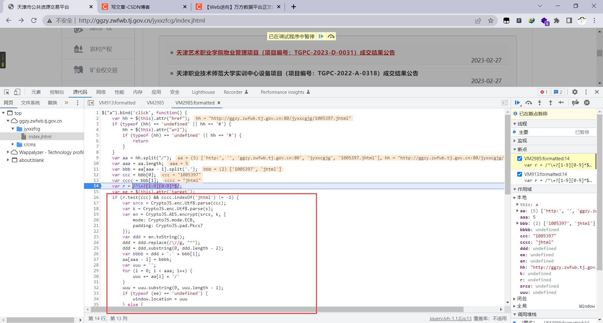
Task: Open the extensions puzzle icon
Action: [557, 20]
